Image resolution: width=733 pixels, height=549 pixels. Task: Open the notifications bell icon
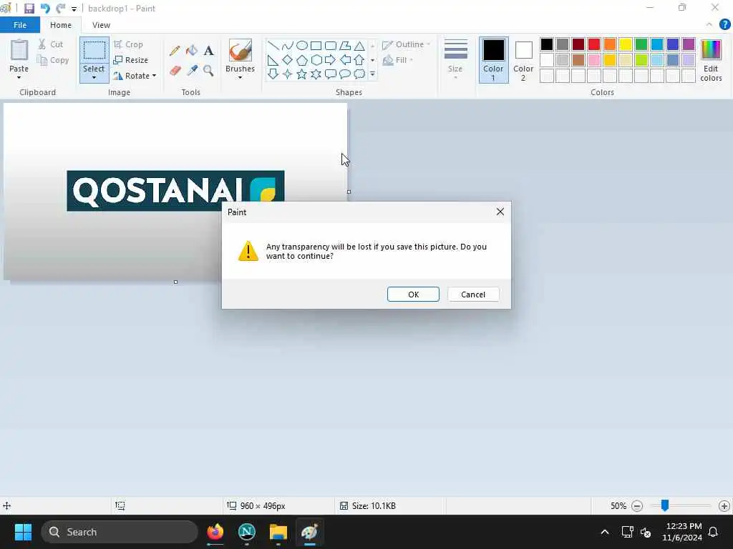714,532
